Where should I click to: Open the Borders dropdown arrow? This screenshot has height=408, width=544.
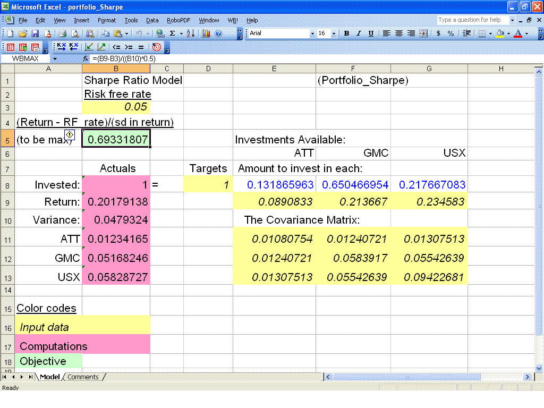coord(490,33)
